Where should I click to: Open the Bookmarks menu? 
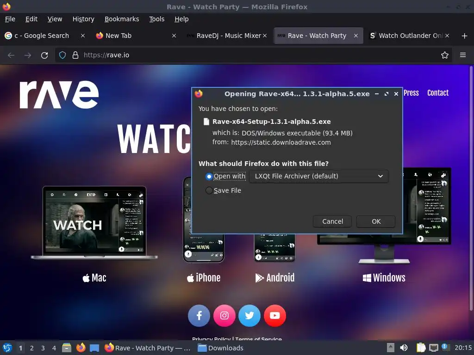pos(122,19)
